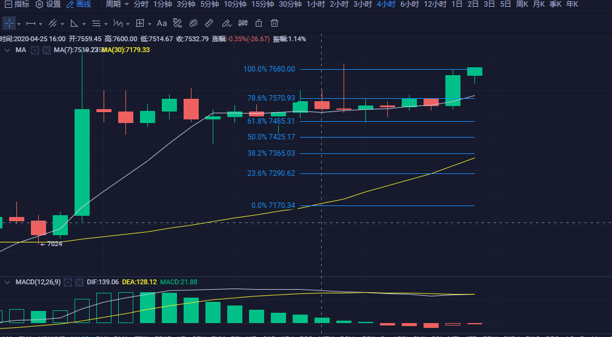Click the 78.6% 7570.93 Fibonacci label
This screenshot has width=612, height=337.
(271, 98)
